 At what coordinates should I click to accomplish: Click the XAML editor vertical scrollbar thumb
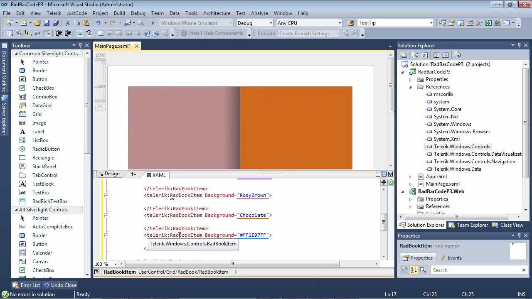[384, 222]
